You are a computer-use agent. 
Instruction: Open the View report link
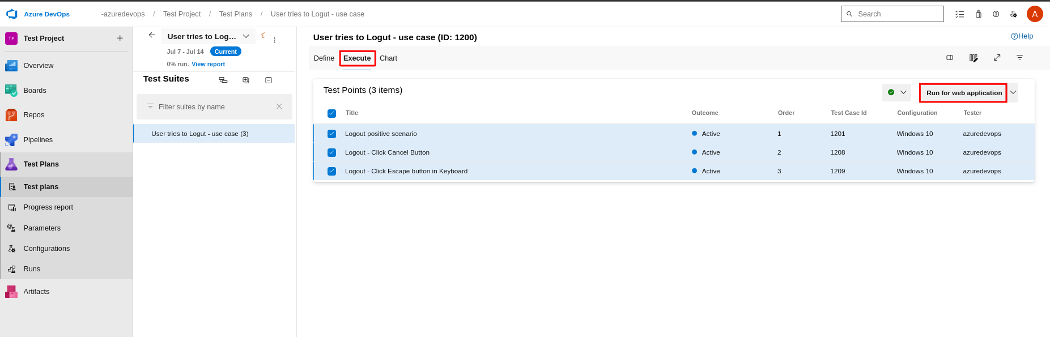point(208,65)
